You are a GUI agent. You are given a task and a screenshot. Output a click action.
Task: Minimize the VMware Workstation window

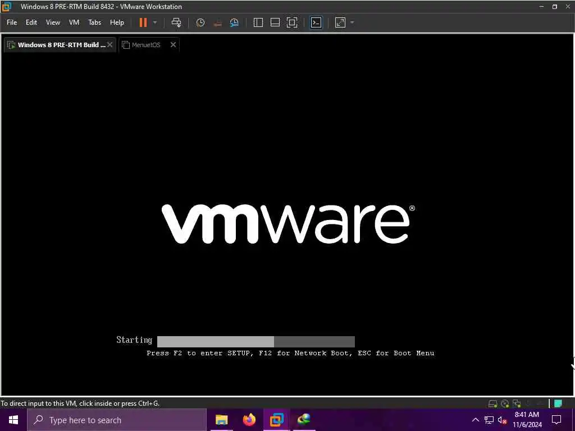[541, 7]
